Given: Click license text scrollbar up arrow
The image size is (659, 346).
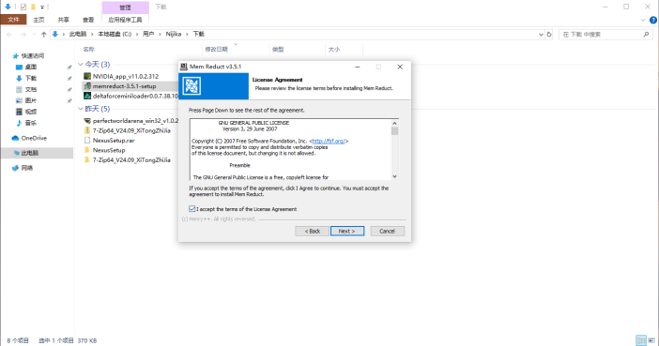Looking at the screenshot, I should tap(394, 123).
